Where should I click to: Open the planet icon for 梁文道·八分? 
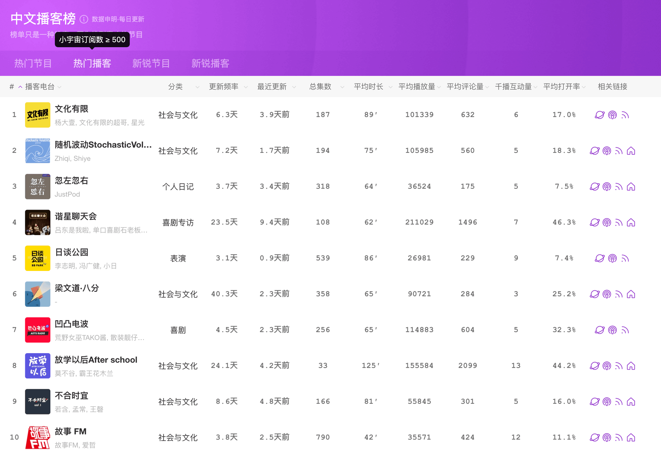(595, 294)
